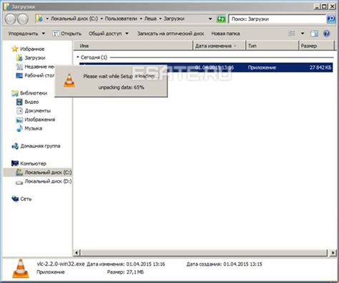Click Пользователи in the address breadcrumb

click(x=121, y=19)
